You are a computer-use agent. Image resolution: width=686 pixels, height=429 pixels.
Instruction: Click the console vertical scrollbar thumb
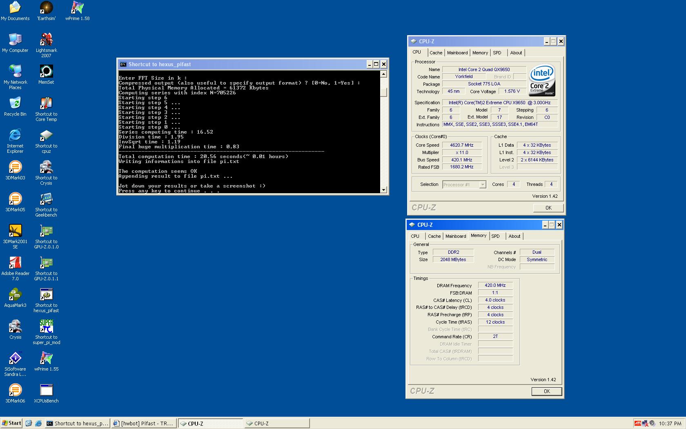(383, 92)
